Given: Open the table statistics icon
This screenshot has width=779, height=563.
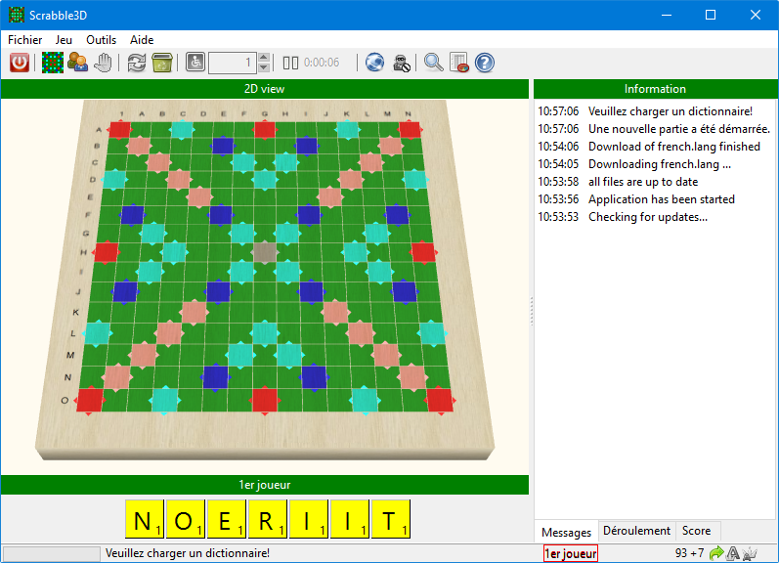Looking at the screenshot, I should pos(459,63).
